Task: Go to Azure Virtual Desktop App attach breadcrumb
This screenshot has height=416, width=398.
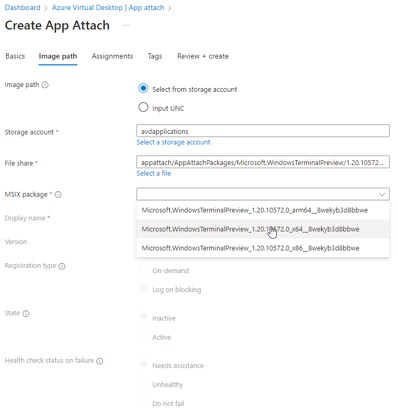Action: point(108,8)
